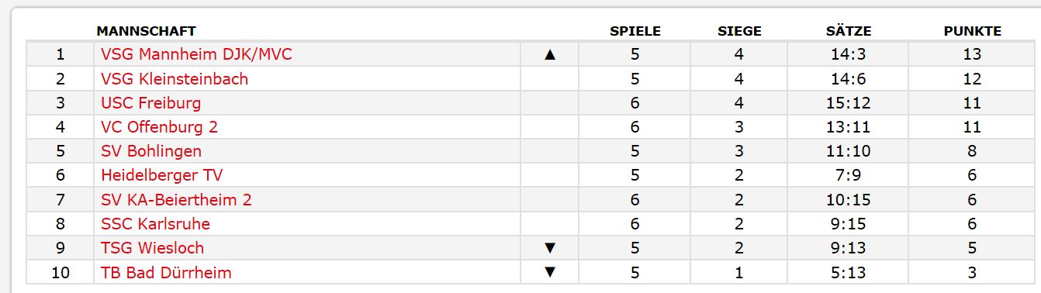Click promotion arrow beside VSG Mannheim DJK/MVC

coord(550,54)
